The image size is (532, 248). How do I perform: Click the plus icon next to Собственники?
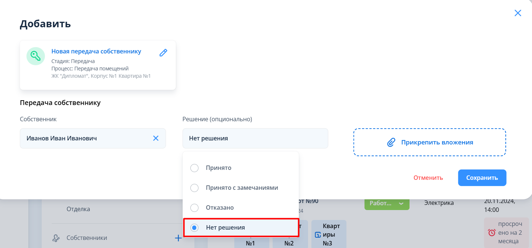coord(178,238)
